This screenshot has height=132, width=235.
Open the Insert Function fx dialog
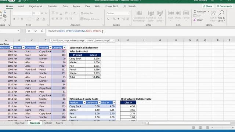tap(42, 31)
